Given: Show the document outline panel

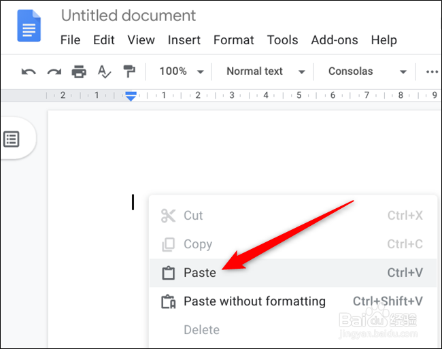Looking at the screenshot, I should click(x=12, y=139).
